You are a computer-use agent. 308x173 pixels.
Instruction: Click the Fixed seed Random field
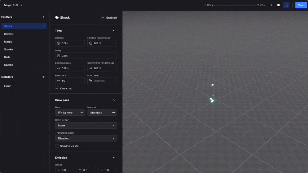tap(102, 81)
